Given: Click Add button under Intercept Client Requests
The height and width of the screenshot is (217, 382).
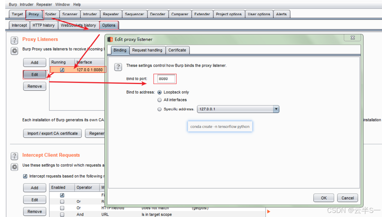Looking at the screenshot, I should coord(35,188).
